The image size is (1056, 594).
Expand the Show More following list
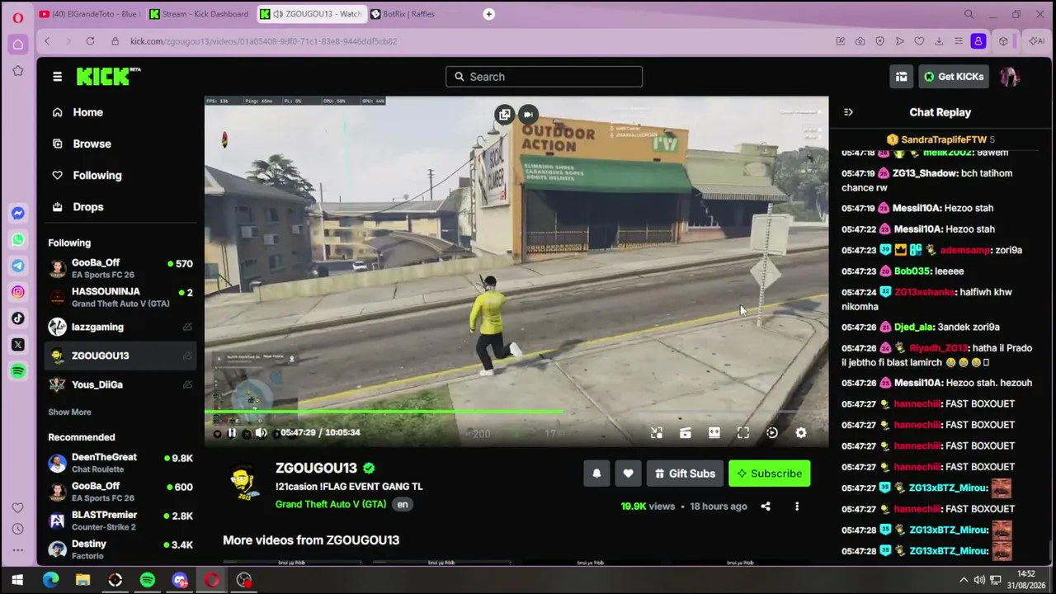69,412
